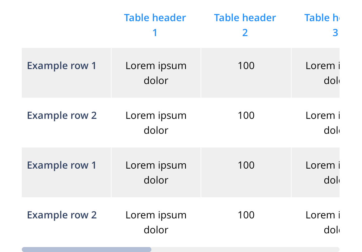
Task: Click the horizontal scrollbar thumb below the table
Action: click(87, 250)
